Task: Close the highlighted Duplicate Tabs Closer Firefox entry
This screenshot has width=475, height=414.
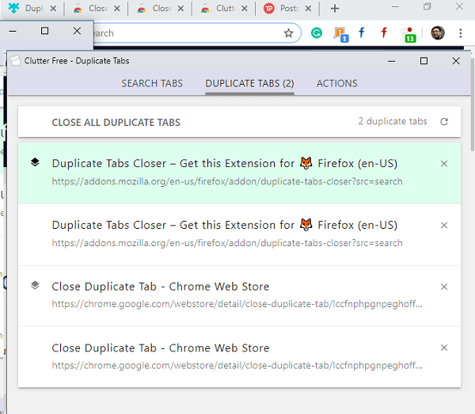Action: (444, 164)
